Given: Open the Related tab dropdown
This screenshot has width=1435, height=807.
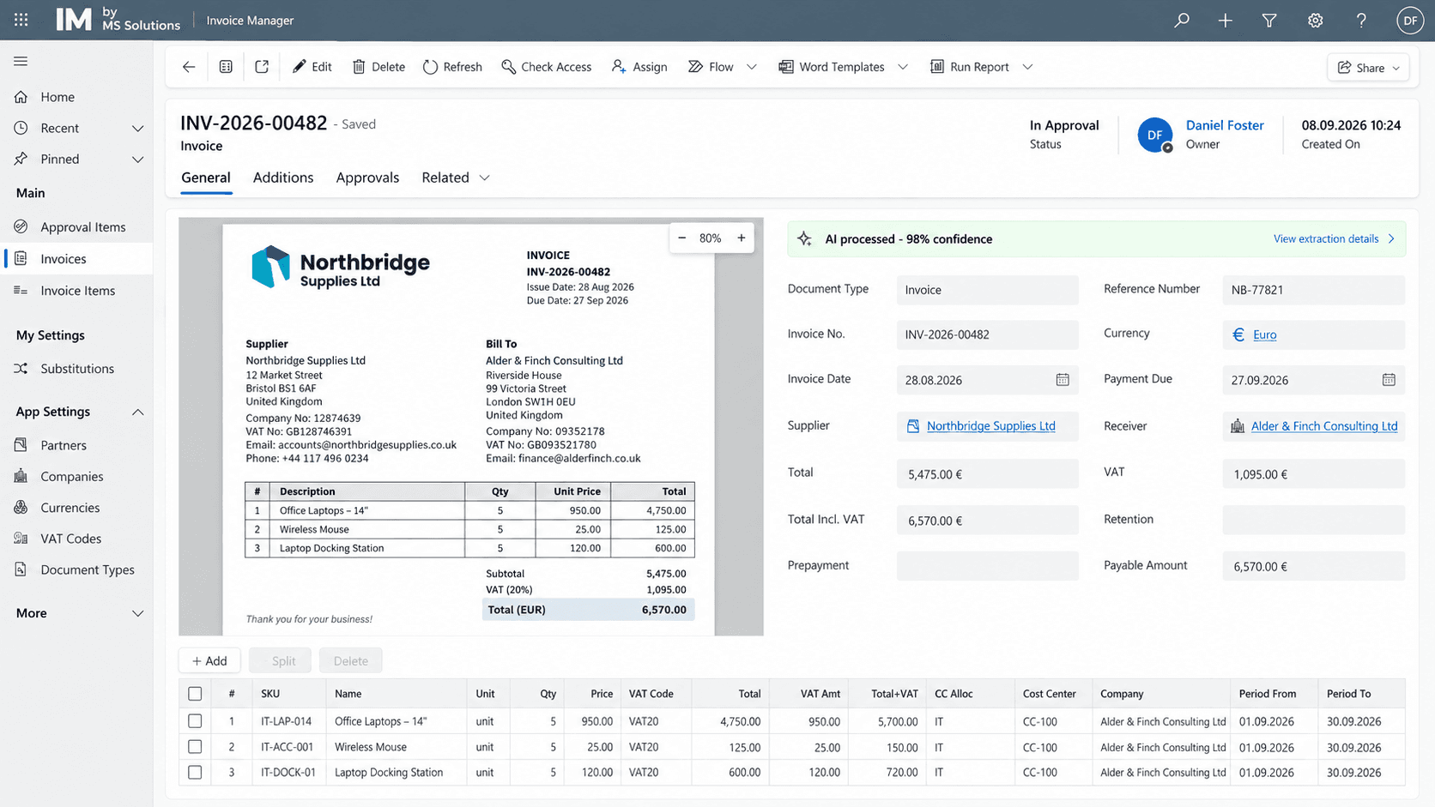Looking at the screenshot, I should point(484,178).
